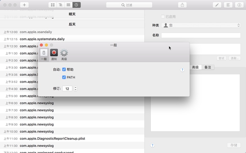The height and width of the screenshot is (153, 246).
Task: Click the 修订 stepper arrows
Action: (x=75, y=89)
